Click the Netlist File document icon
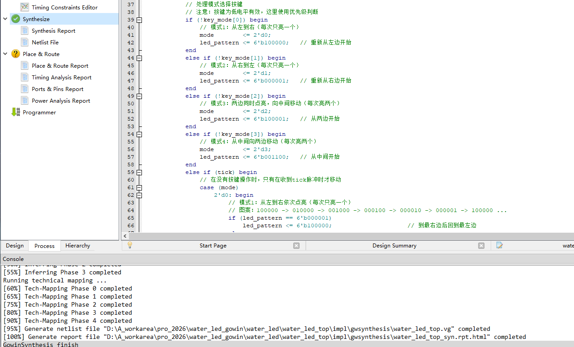This screenshot has height=347, width=574. coord(25,42)
